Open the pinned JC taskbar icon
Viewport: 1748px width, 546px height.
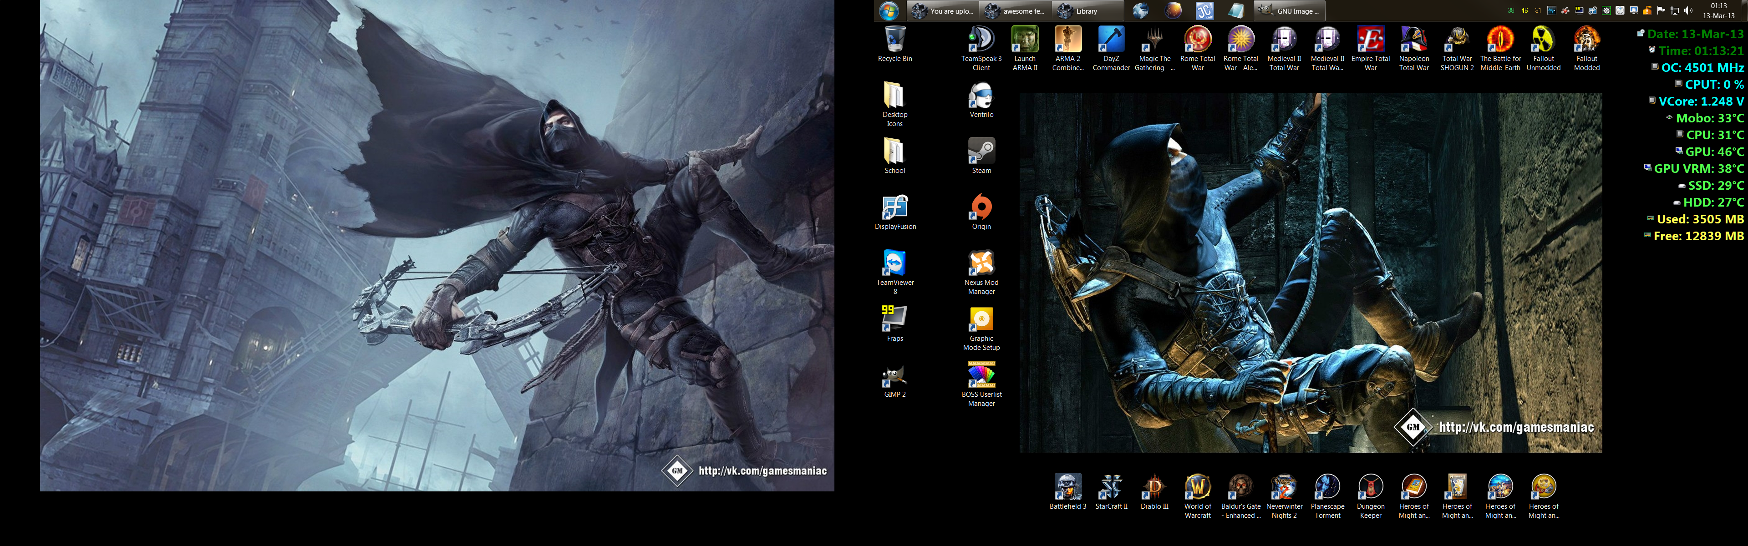tap(1204, 11)
